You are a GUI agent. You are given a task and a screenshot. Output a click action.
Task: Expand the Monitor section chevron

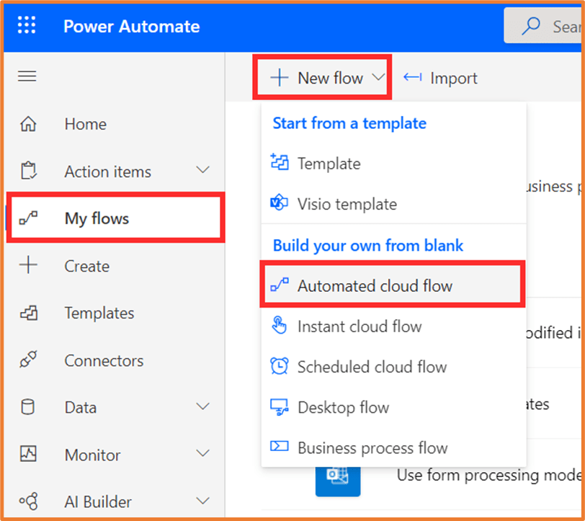[203, 455]
